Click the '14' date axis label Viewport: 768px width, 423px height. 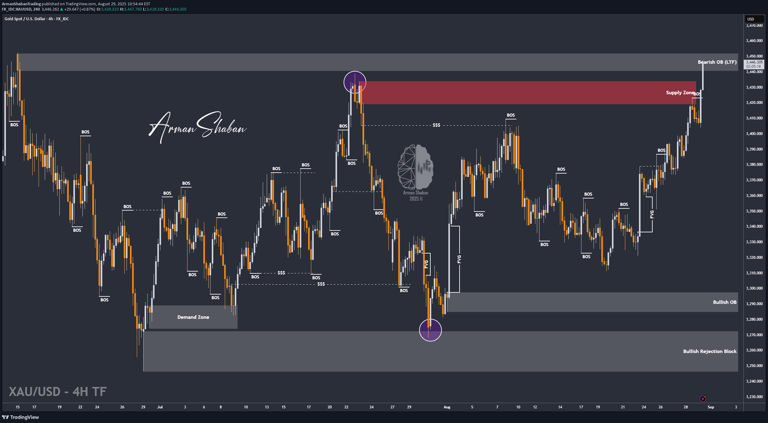(x=560, y=407)
